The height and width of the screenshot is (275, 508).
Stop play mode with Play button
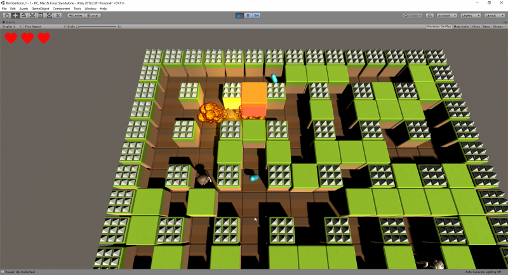tap(239, 15)
